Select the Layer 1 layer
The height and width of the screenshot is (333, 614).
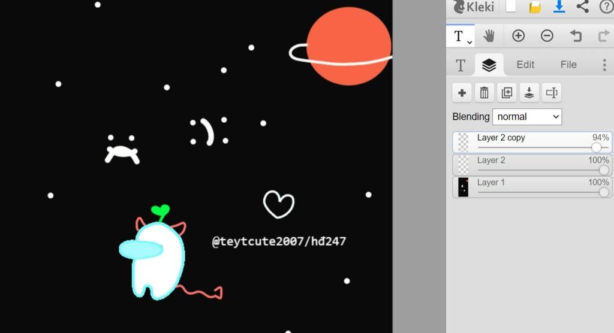532,187
